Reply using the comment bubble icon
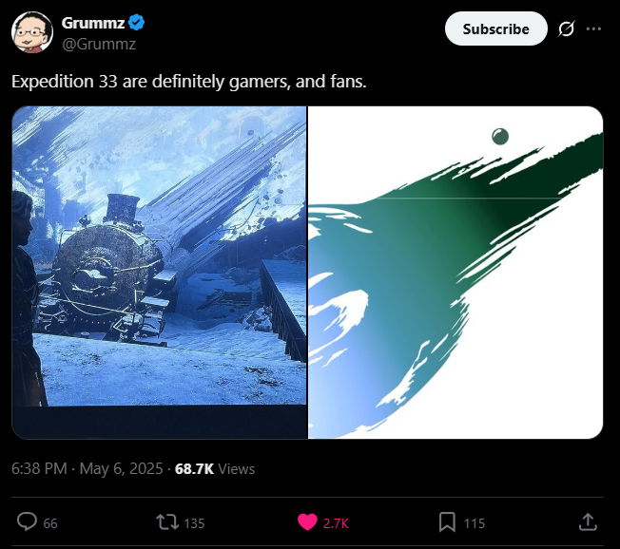Screen dimensions: 620x549 [x=27, y=521]
